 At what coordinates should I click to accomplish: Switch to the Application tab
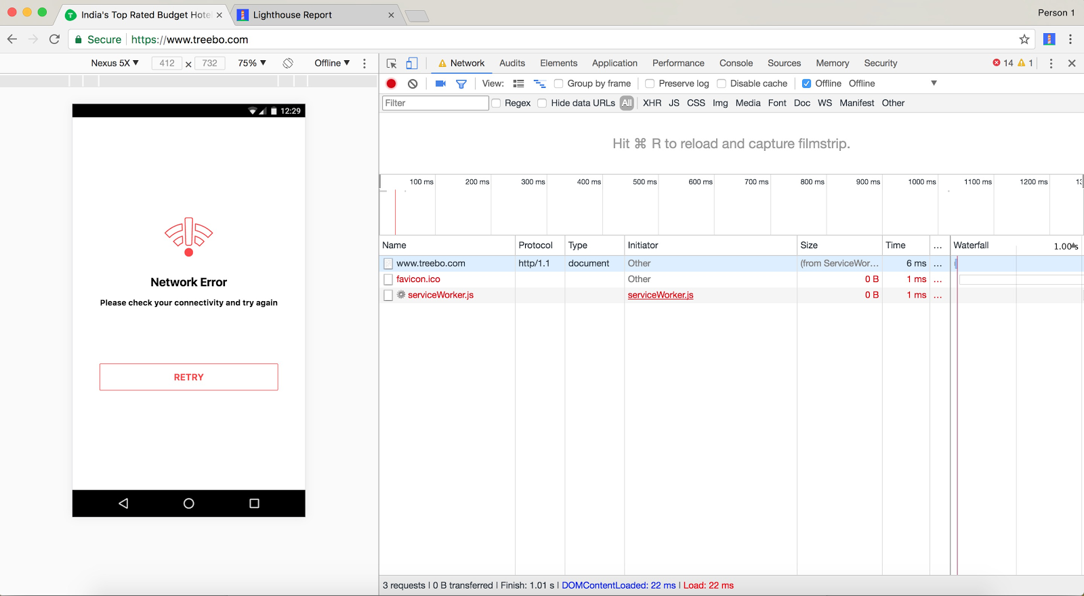614,63
